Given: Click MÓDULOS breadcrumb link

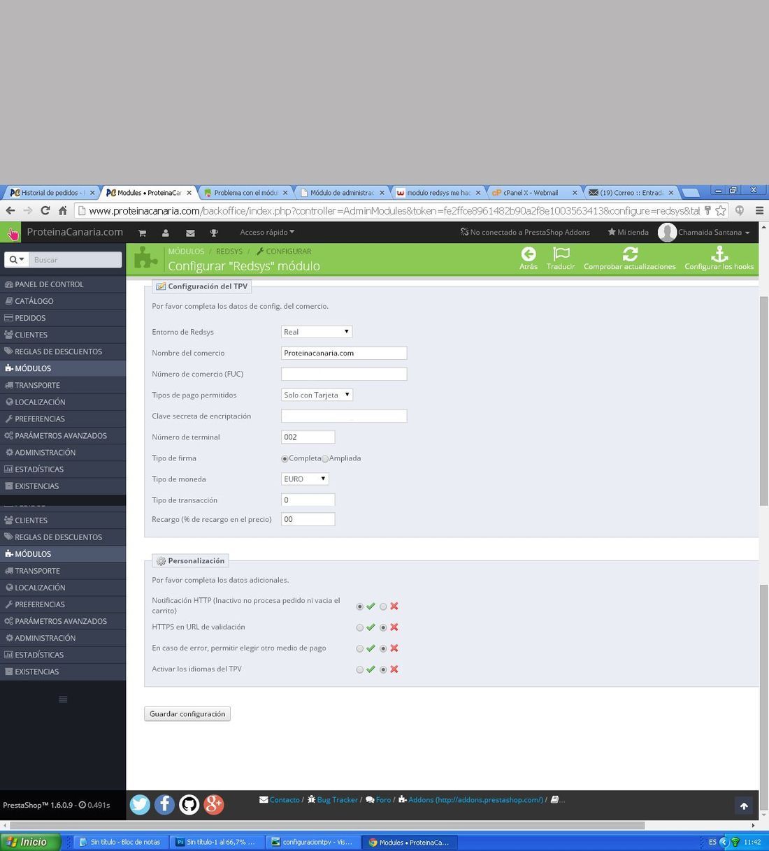Looking at the screenshot, I should tap(186, 251).
